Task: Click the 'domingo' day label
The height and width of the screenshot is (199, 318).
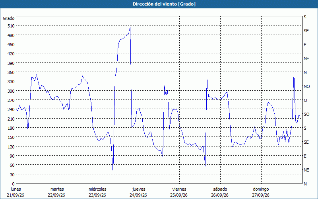Action: click(261, 189)
